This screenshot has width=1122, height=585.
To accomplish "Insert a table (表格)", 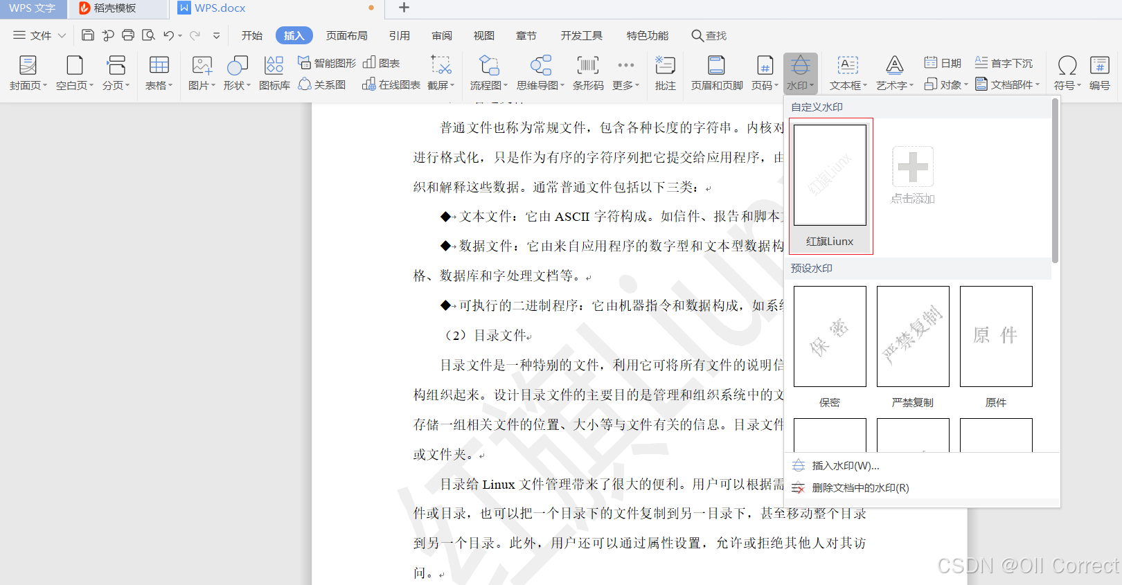I will coord(159,73).
